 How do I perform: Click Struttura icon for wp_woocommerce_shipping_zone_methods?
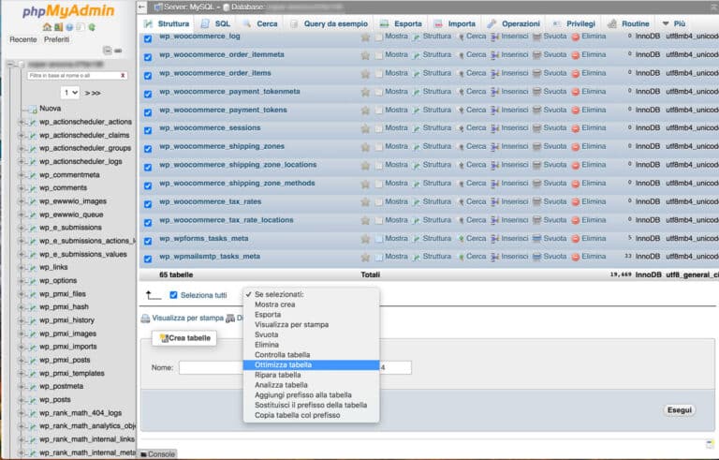click(417, 184)
